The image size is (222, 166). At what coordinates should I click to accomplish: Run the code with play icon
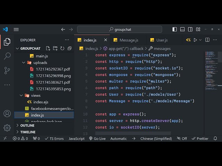195,40
